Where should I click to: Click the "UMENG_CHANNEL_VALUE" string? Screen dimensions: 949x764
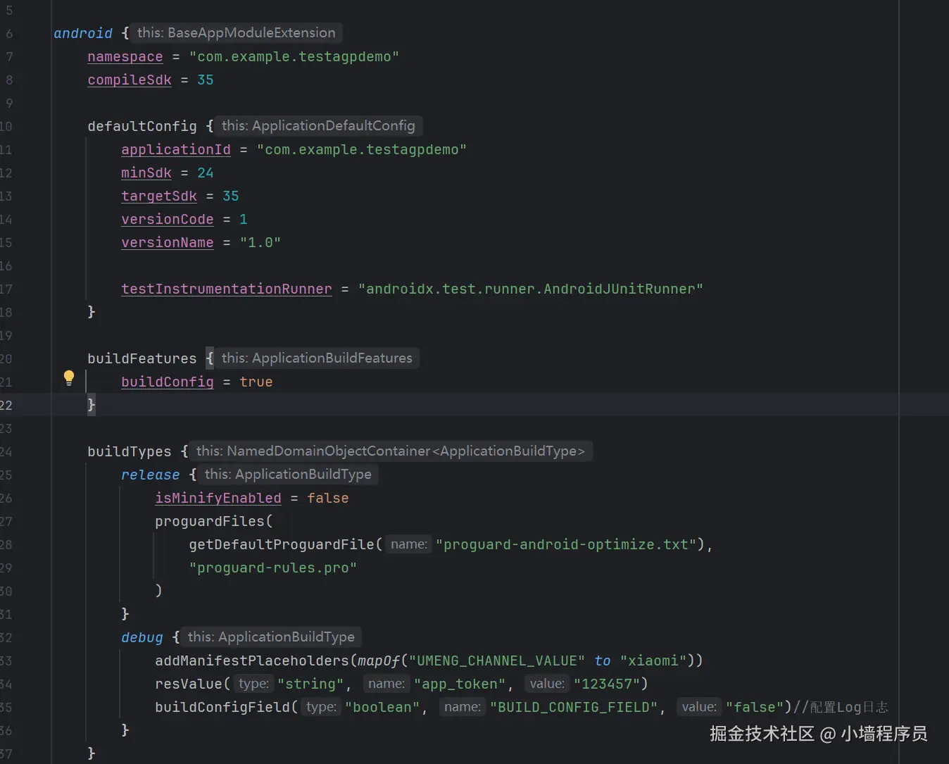click(497, 660)
